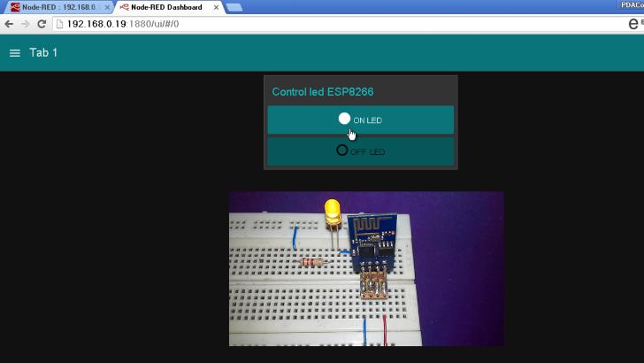Viewport: 644px width, 363px height.
Task: Click the extension icon right of address bar
Action: [x=634, y=24]
